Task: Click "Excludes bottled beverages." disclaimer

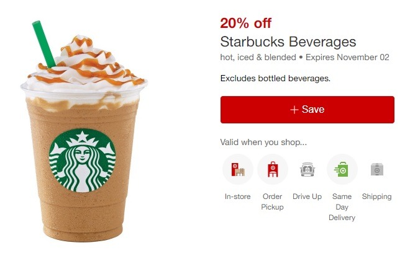Action: pyautogui.click(x=275, y=78)
